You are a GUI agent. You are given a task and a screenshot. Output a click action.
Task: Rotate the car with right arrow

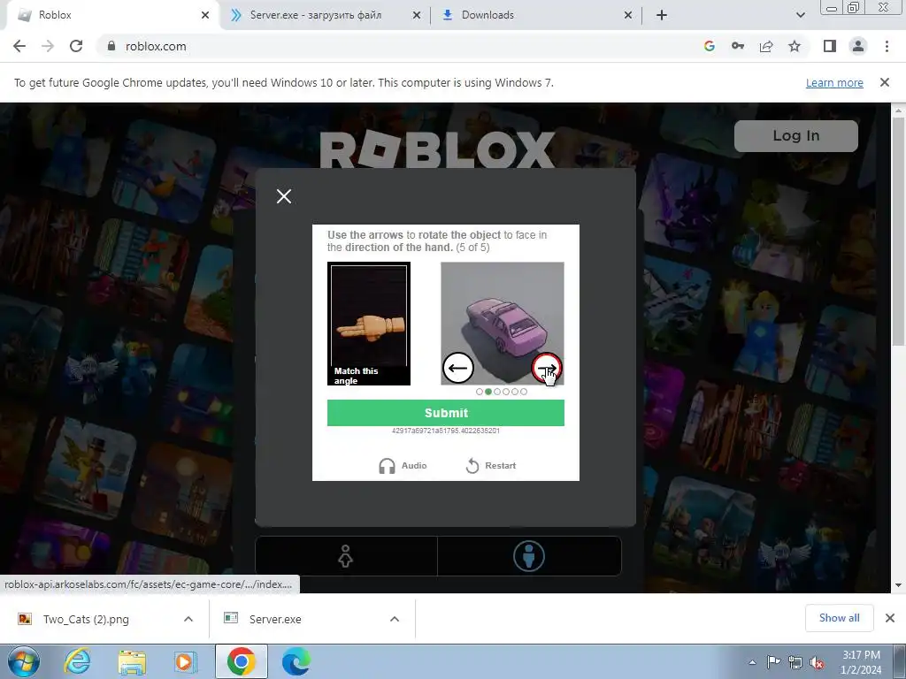click(x=547, y=368)
